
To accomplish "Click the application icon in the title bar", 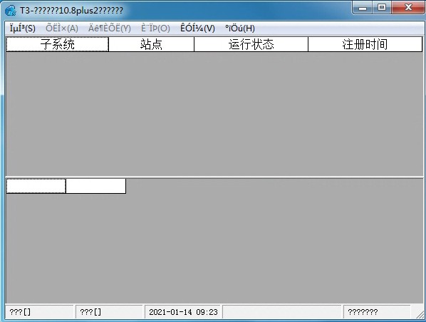I will pos(10,10).
